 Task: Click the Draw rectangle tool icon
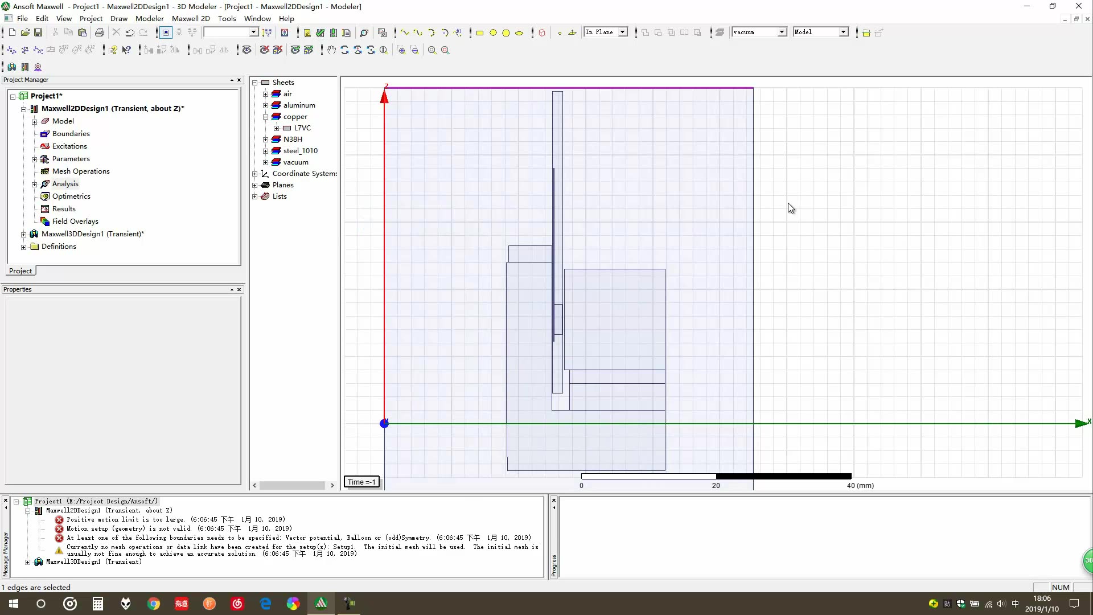tap(480, 33)
